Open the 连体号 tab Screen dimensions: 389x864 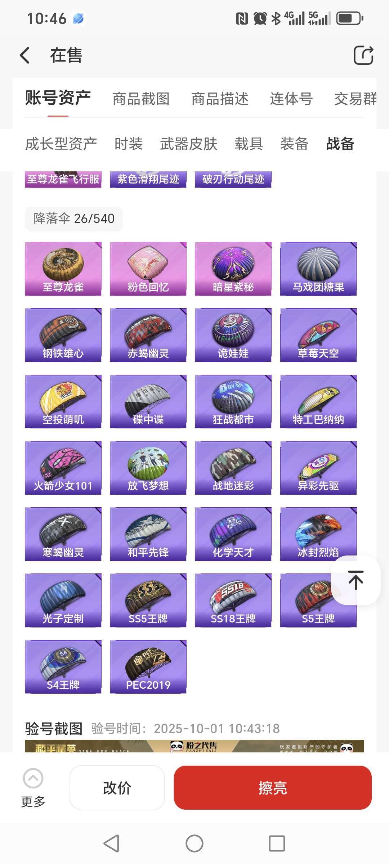(x=291, y=99)
